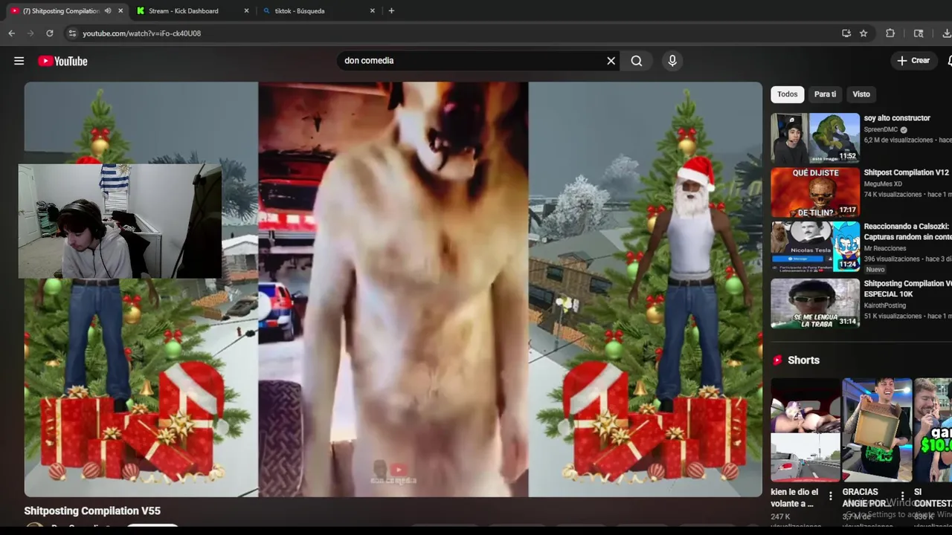
Task: Play the 'kien le dio el volante' short
Action: (x=805, y=430)
